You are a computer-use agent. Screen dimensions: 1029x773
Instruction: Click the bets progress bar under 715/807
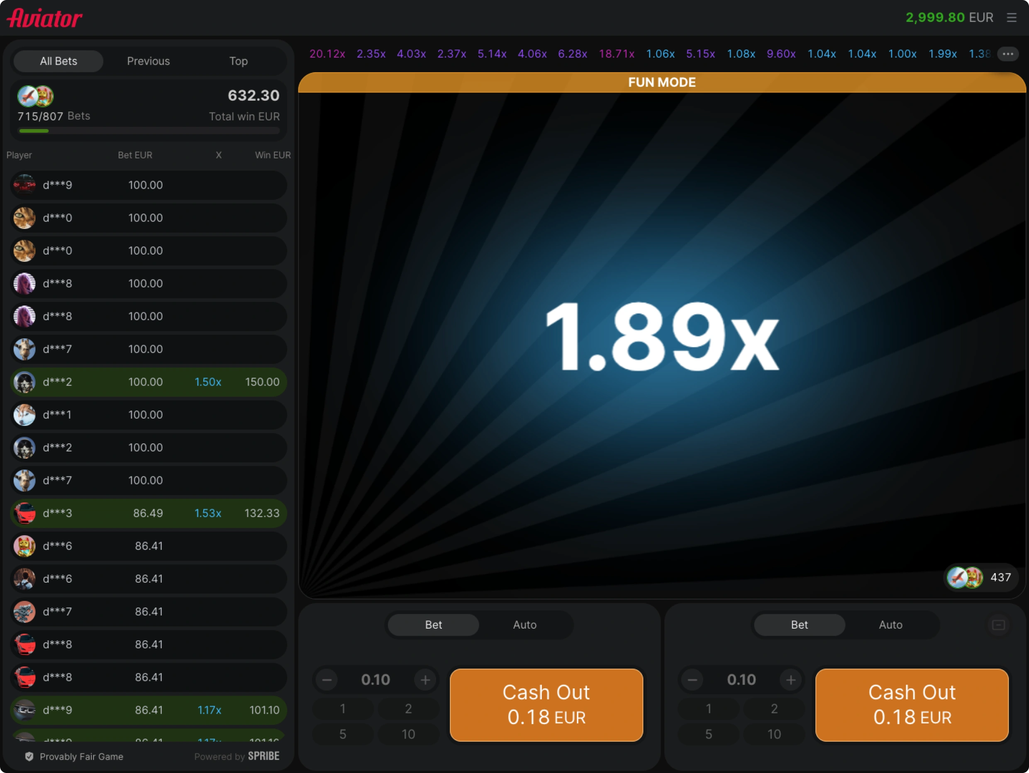(149, 131)
